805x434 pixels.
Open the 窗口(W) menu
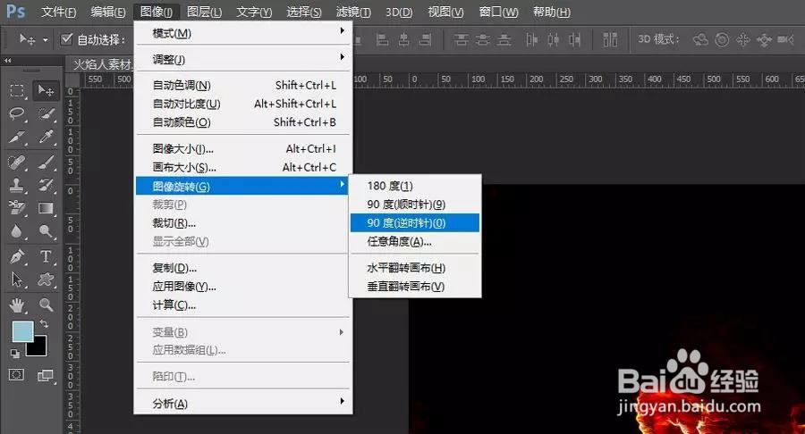point(498,12)
